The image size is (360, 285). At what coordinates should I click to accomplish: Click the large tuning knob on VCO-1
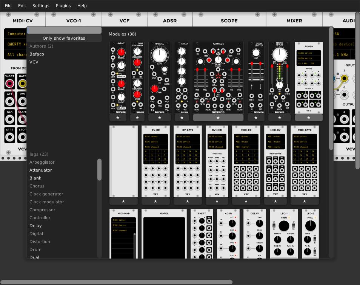pyautogui.click(x=159, y=55)
